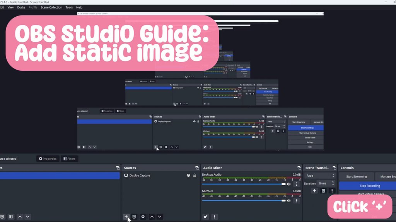Move source down in Sources list
Screen dimensions: 396x222
[160, 217]
